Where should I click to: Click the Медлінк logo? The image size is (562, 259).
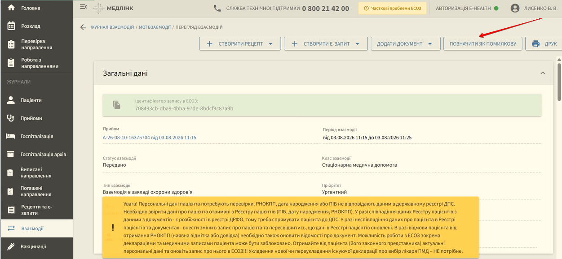tap(113, 8)
